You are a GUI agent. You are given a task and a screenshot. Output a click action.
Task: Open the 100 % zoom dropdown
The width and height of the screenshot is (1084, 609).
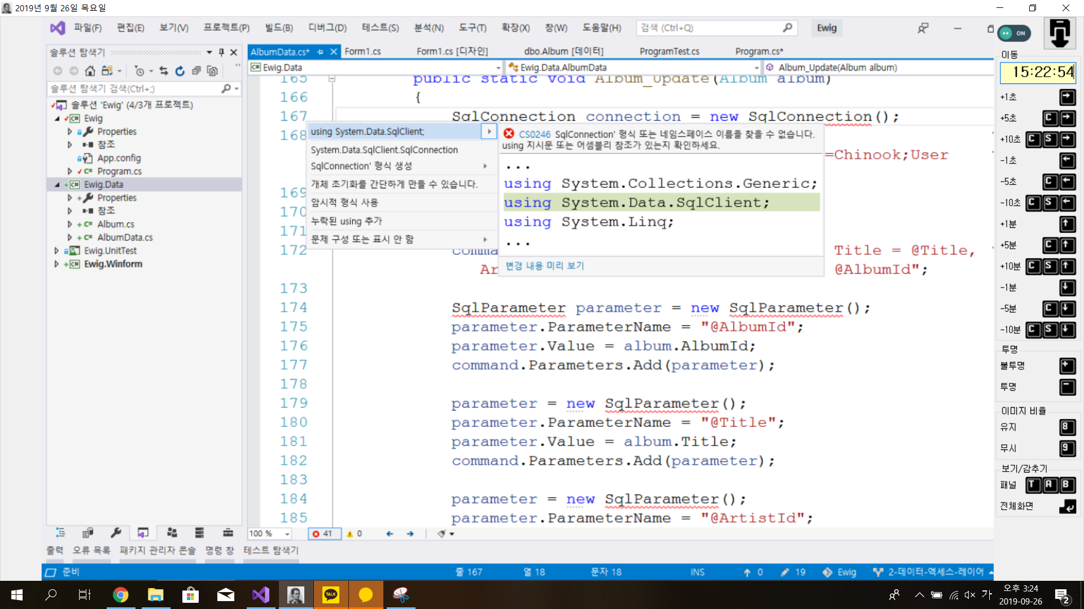pos(287,533)
